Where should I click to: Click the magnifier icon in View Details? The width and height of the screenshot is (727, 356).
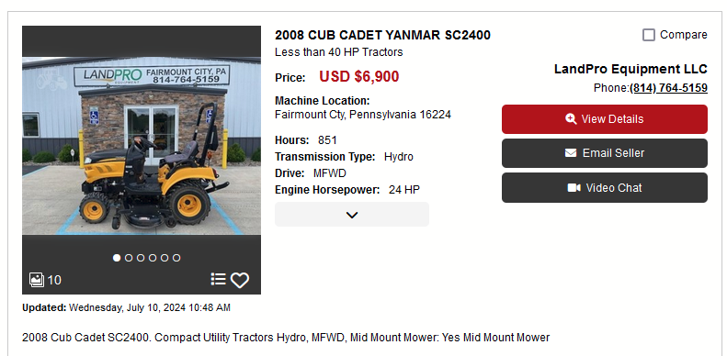(x=571, y=119)
